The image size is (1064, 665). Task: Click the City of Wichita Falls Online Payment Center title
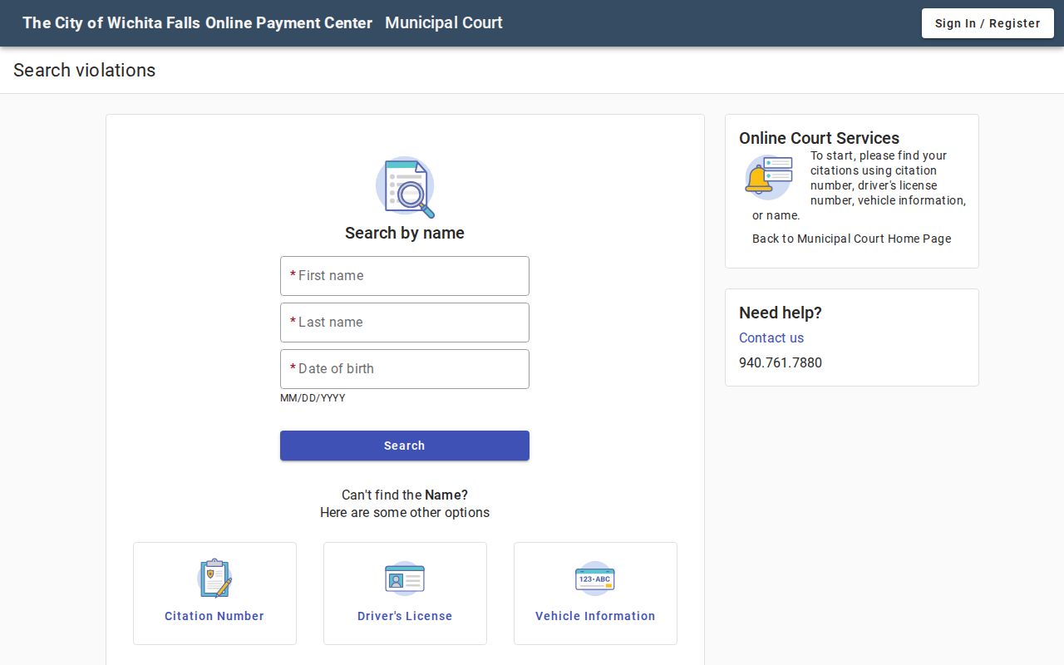(x=198, y=23)
